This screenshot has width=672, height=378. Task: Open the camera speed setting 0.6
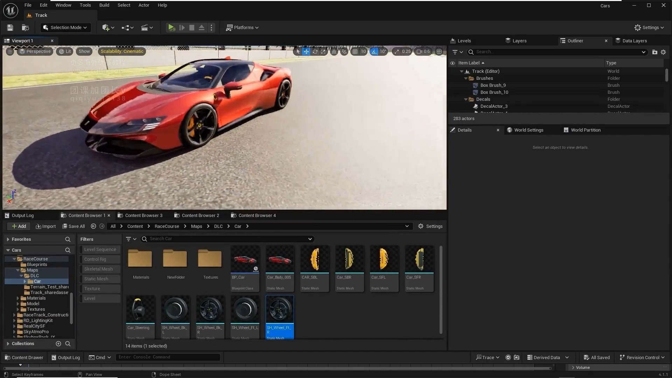(x=423, y=51)
